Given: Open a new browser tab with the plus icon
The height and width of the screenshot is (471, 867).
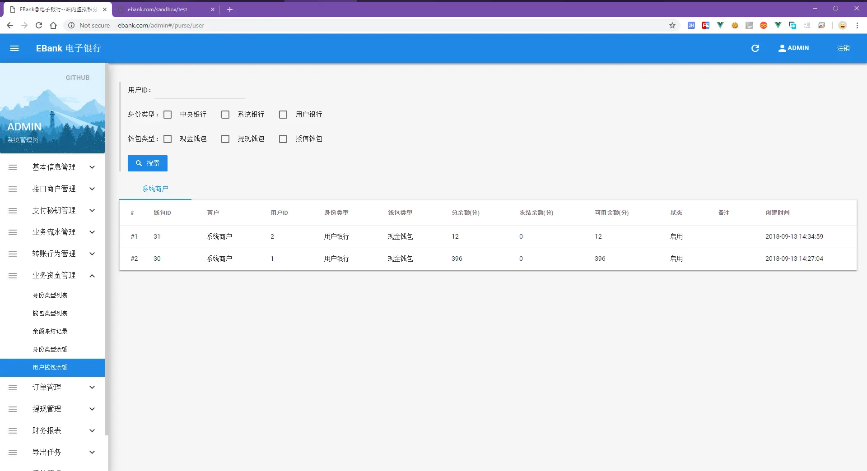Looking at the screenshot, I should click(x=230, y=9).
